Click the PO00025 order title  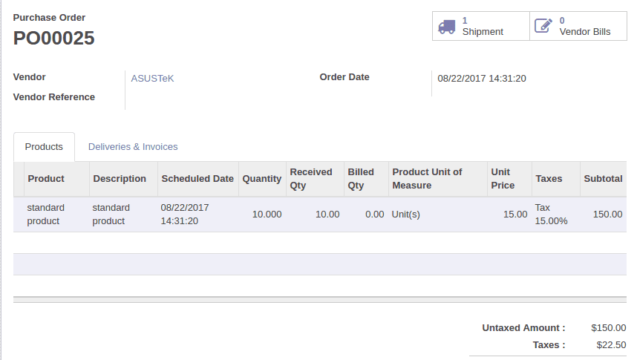tap(54, 38)
